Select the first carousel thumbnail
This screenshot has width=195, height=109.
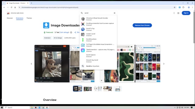tap(77, 89)
